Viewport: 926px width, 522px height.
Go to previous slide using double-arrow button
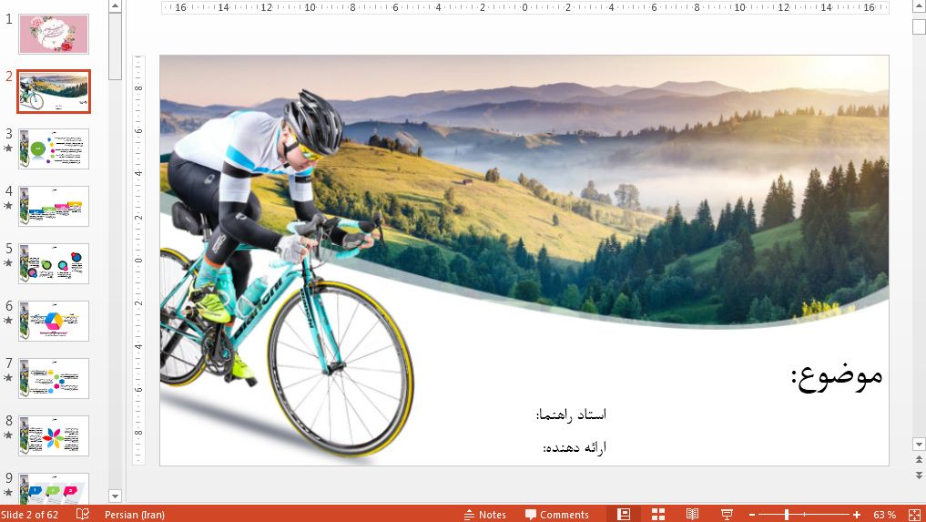click(918, 461)
